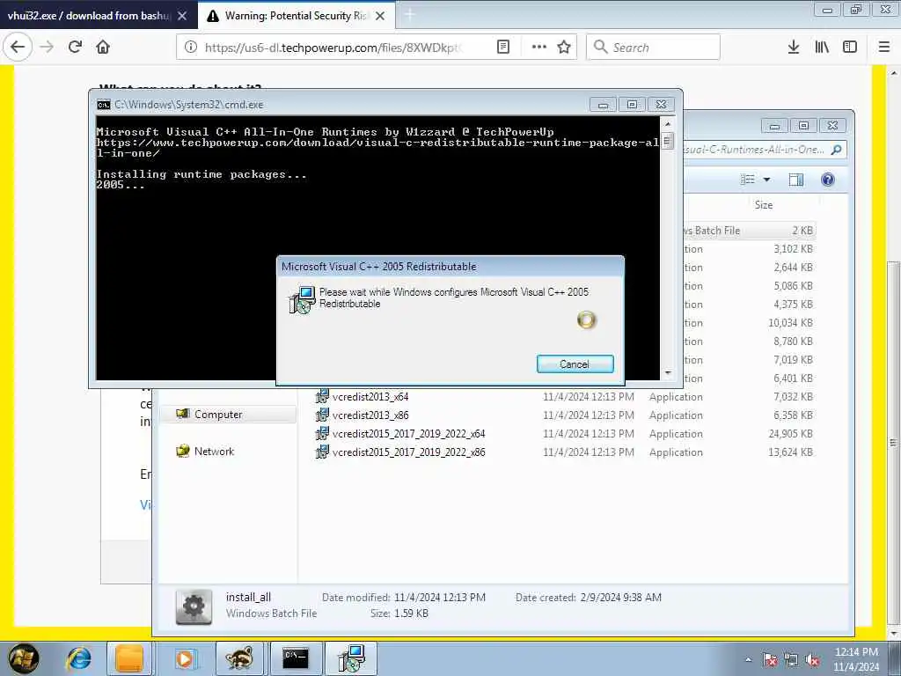The width and height of the screenshot is (901, 676).
Task: Click the 13,624 KB size cell
Action: click(791, 452)
